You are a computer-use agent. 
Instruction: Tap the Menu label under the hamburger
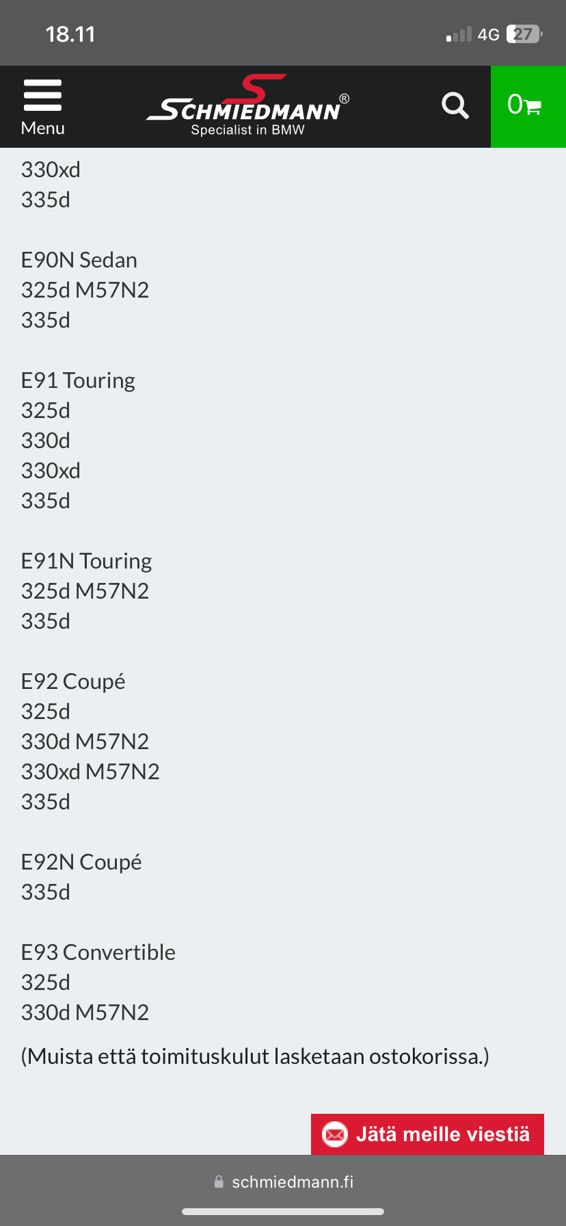tap(42, 128)
